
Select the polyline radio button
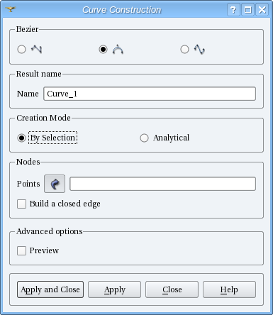21,50
